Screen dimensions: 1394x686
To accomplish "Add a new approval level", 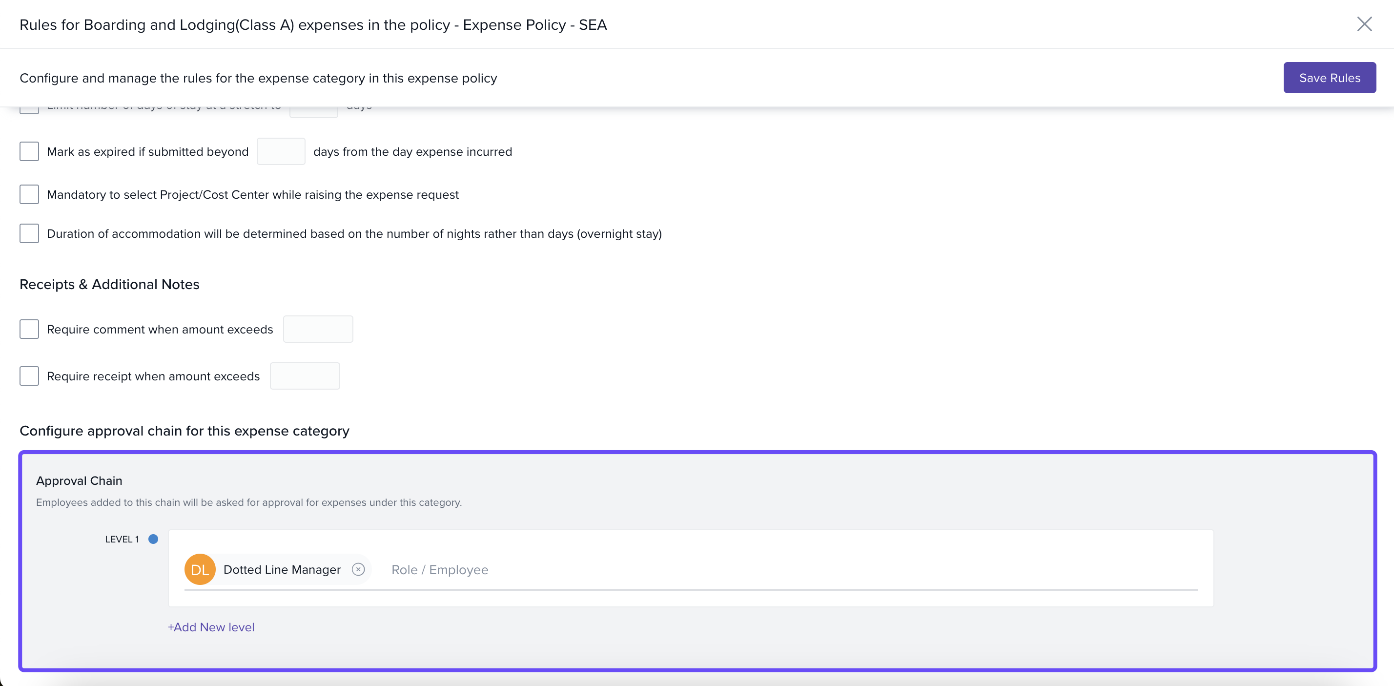I will tap(211, 627).
